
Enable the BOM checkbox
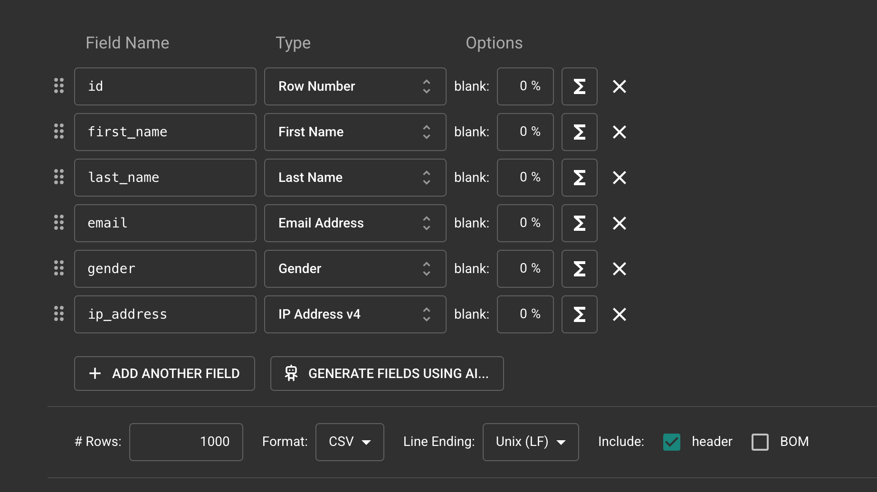(x=760, y=442)
